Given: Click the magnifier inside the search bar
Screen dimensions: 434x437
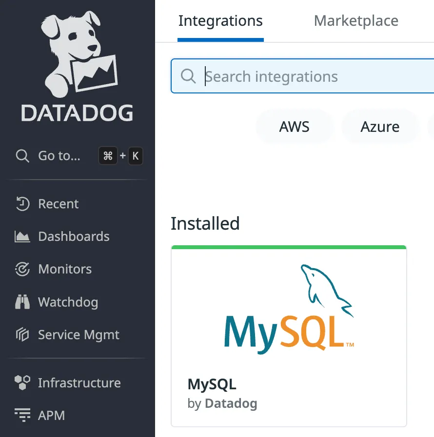Looking at the screenshot, I should click(x=188, y=76).
